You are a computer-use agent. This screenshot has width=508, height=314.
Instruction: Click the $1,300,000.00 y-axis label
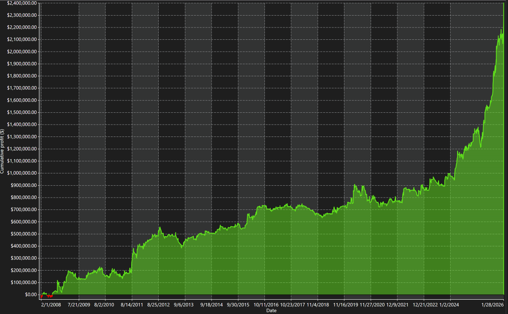(21, 137)
